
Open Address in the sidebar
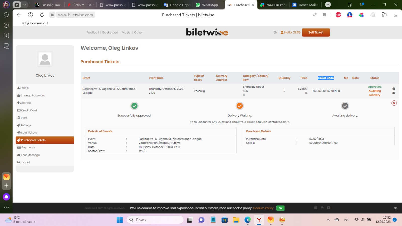pos(24,103)
